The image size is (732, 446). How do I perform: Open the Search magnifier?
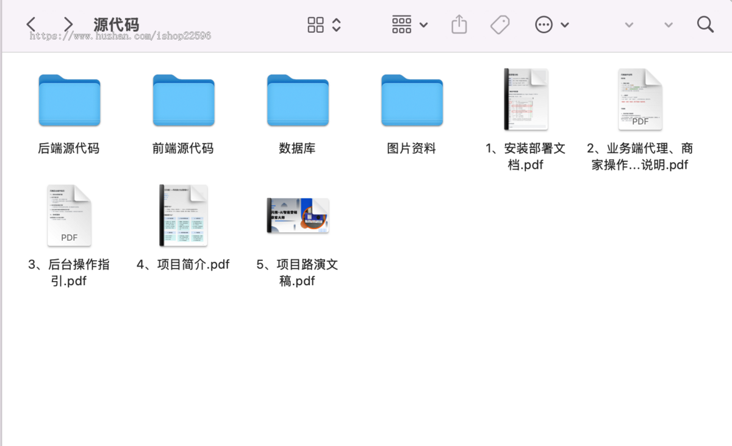point(705,24)
